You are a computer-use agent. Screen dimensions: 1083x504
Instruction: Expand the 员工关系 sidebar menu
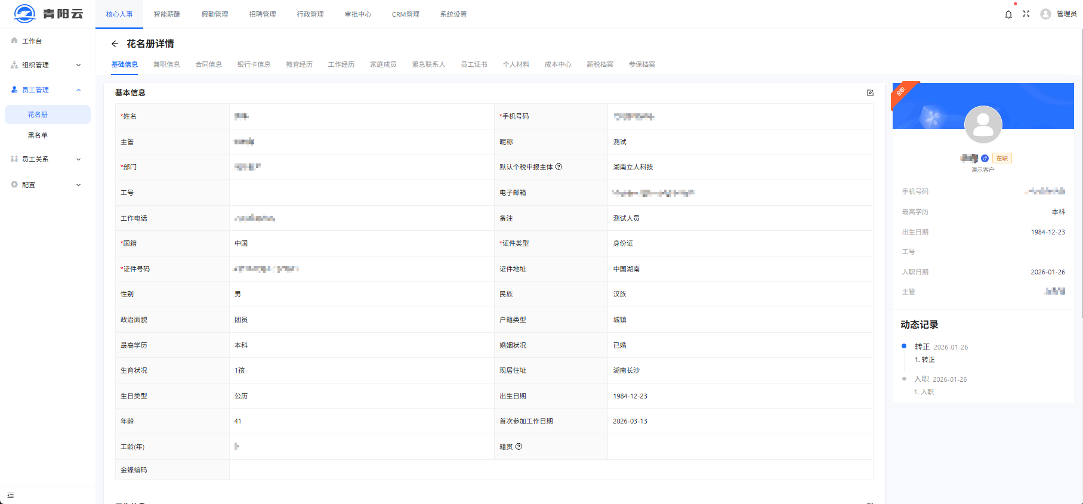coord(47,159)
